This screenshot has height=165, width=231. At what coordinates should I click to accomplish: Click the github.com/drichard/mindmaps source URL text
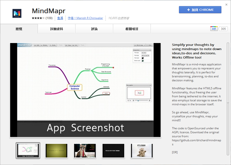(196, 142)
